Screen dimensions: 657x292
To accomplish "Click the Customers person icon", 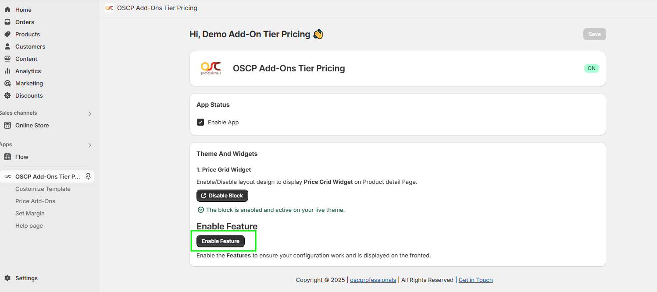I will pyautogui.click(x=7, y=46).
